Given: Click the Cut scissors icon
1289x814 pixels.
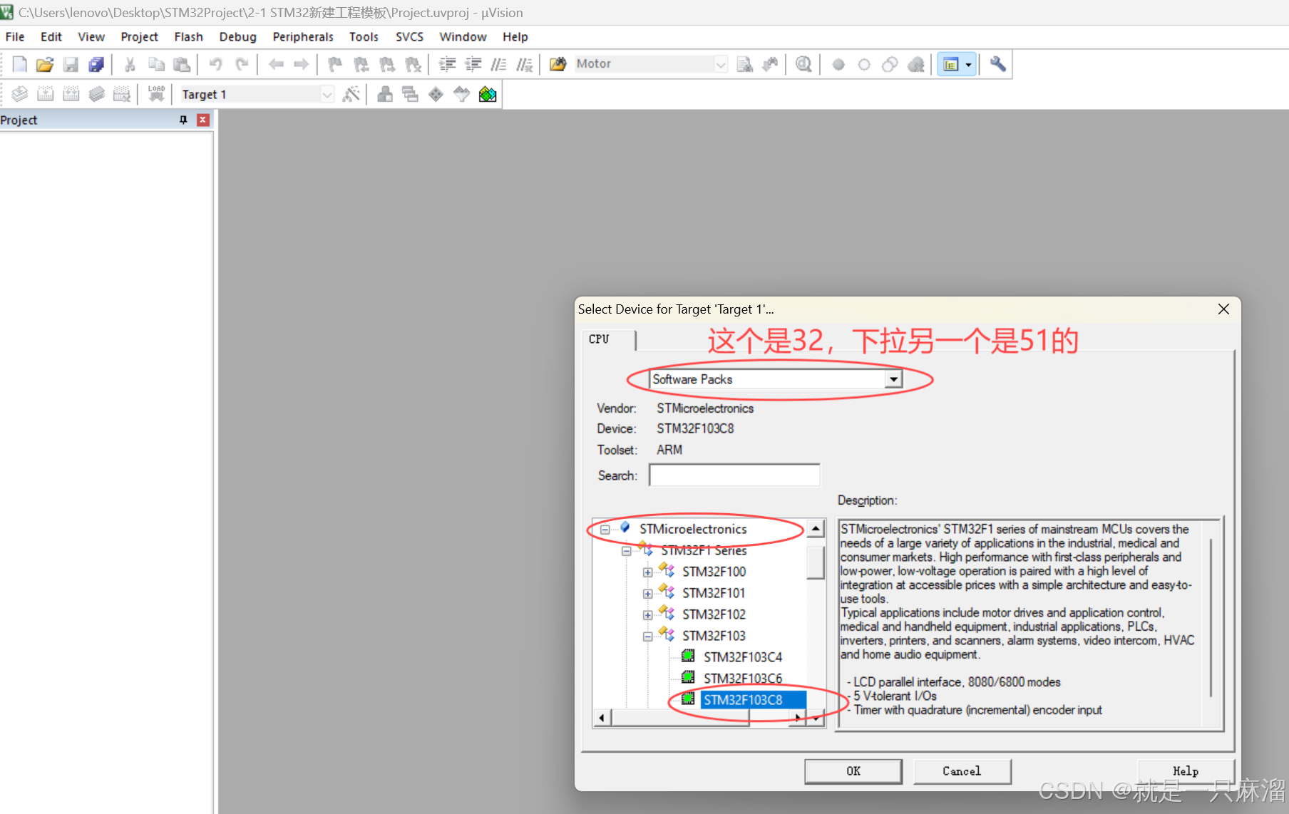Looking at the screenshot, I should 130,64.
